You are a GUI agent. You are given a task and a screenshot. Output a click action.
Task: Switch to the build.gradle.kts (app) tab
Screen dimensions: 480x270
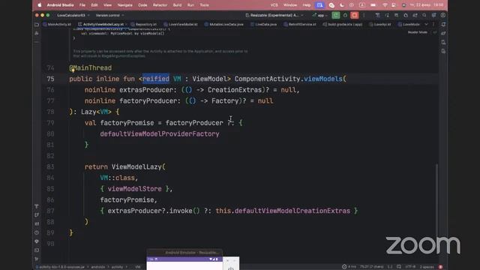pyautogui.click(x=343, y=25)
